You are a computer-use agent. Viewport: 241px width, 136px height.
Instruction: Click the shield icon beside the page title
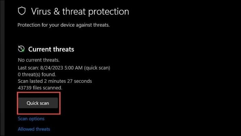coord(22,11)
